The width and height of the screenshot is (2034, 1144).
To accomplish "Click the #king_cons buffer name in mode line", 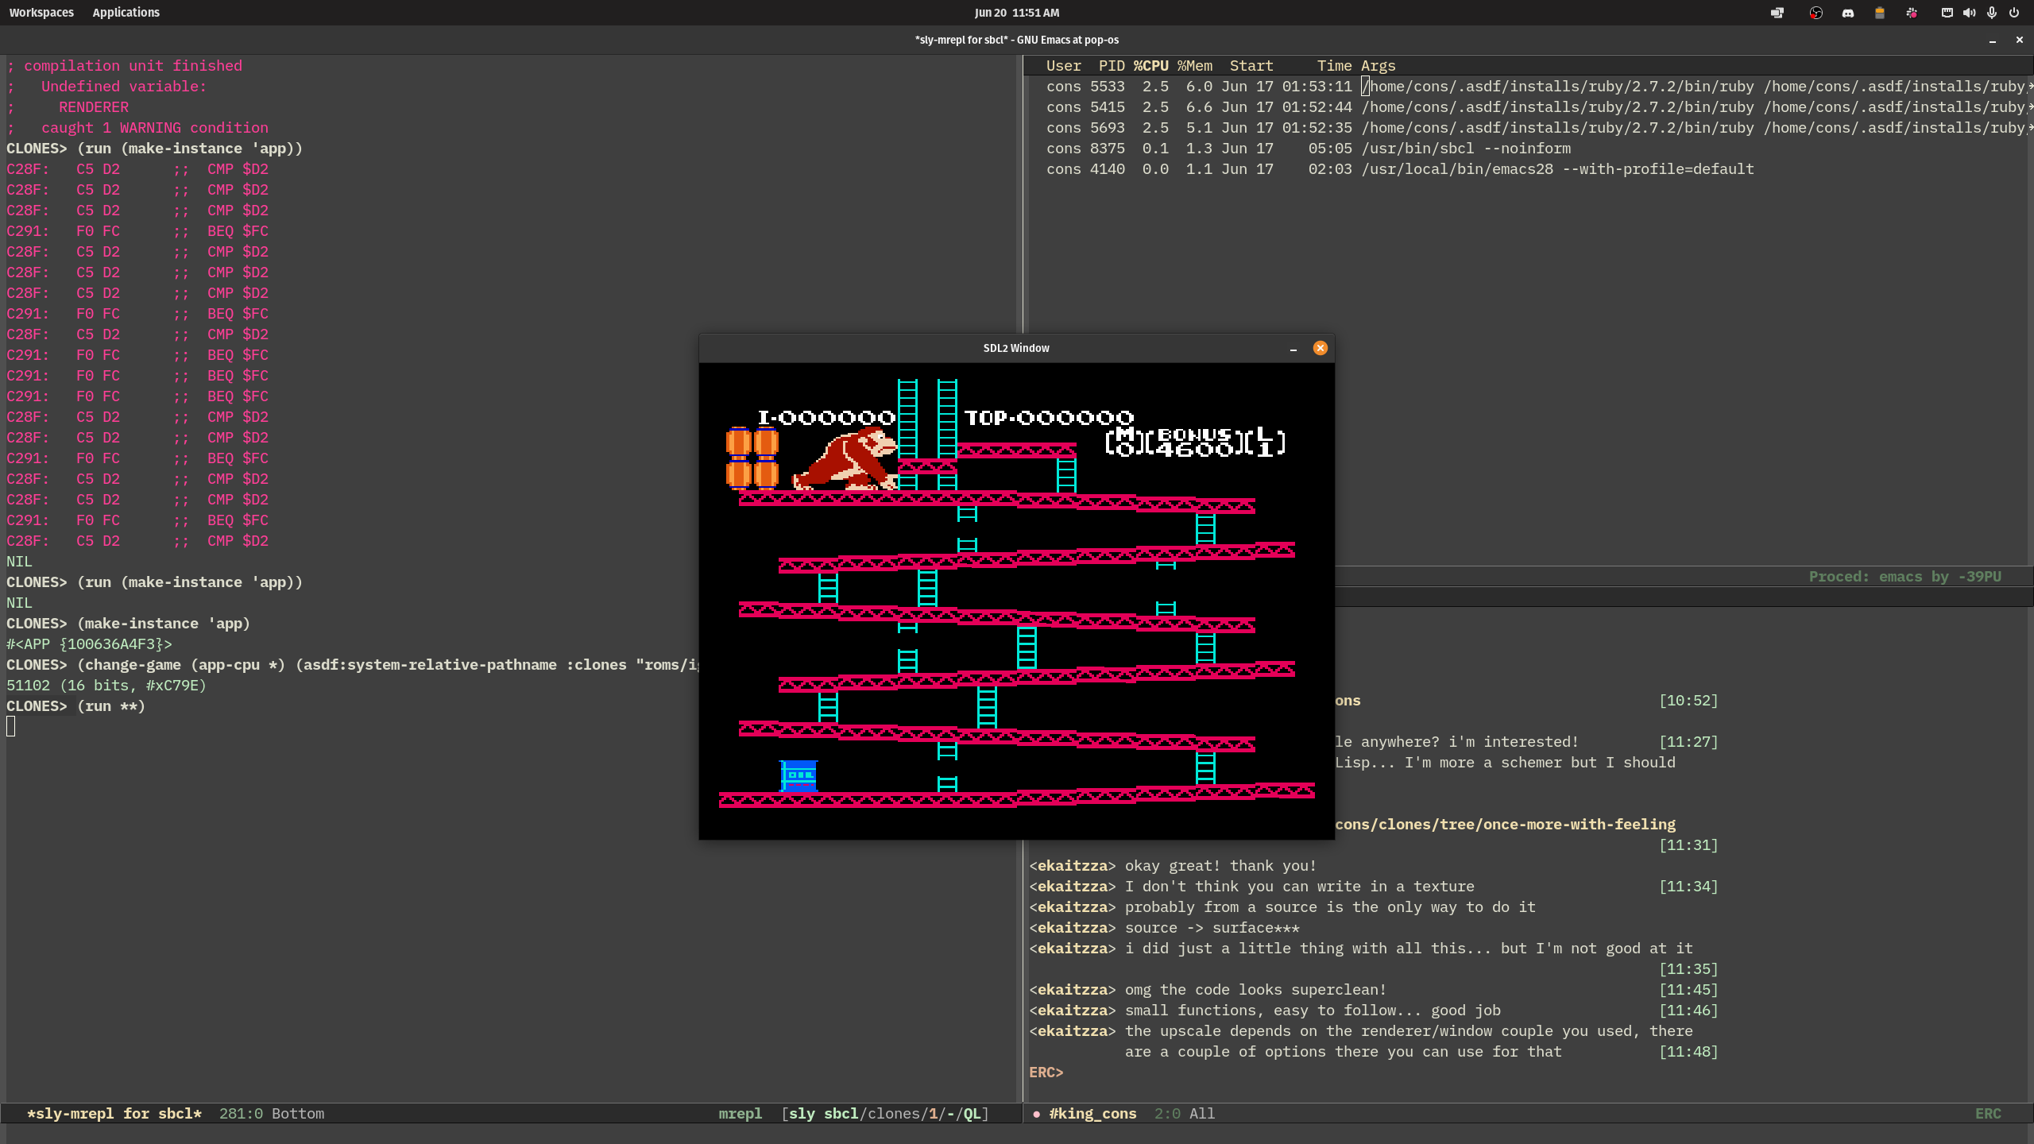I will pos(1092,1114).
